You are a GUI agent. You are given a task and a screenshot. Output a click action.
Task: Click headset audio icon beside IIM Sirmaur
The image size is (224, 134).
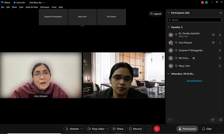pos(176,58)
